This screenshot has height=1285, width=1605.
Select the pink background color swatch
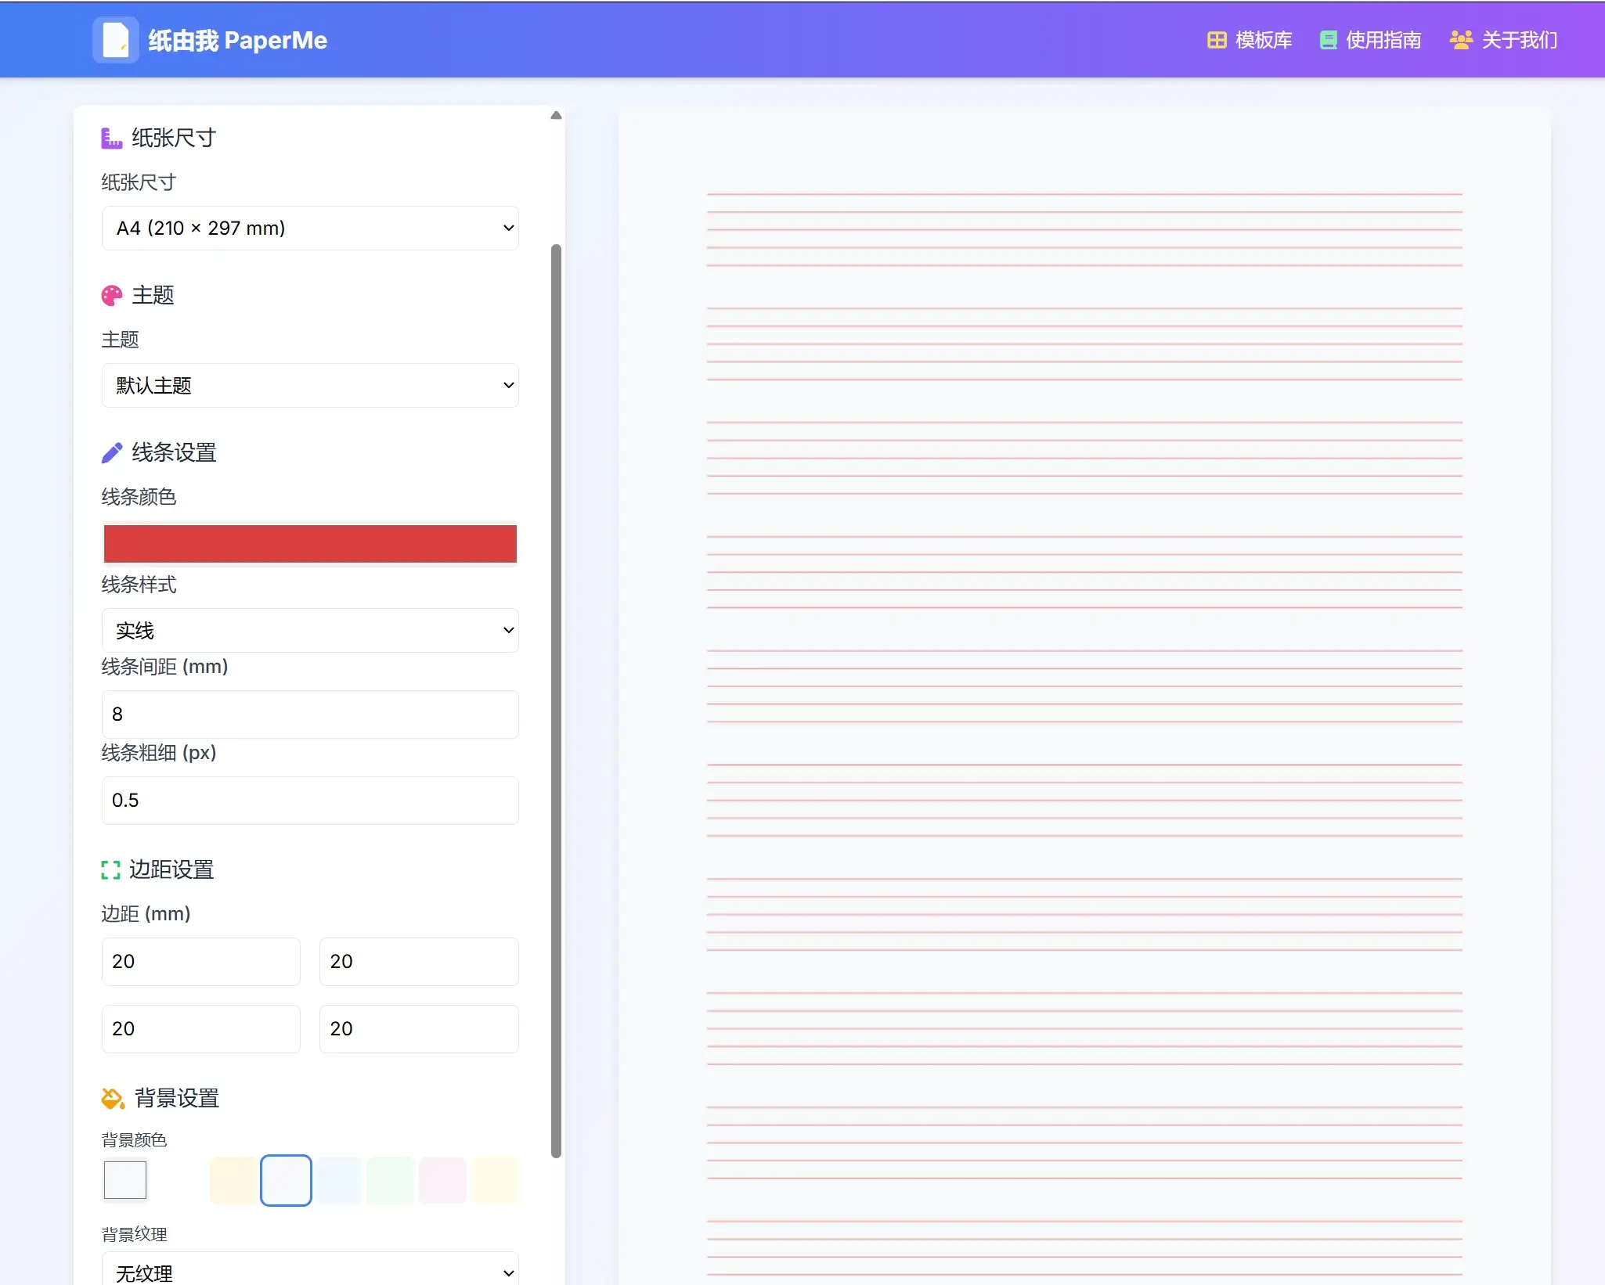click(x=442, y=1180)
